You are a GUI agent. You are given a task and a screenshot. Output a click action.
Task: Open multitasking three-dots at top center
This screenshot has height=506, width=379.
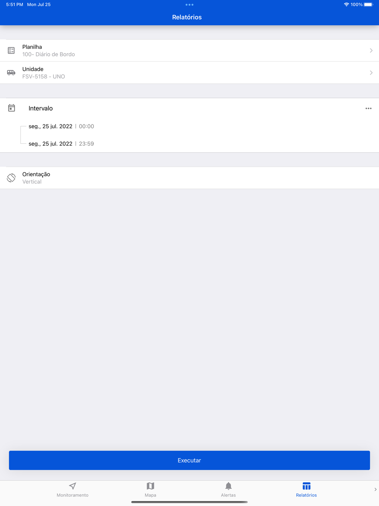(x=189, y=5)
